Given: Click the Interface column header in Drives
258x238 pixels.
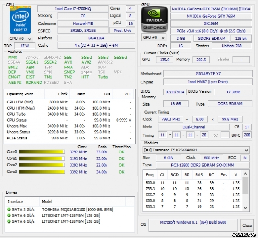Looking at the screenshot, I should click(23, 201).
